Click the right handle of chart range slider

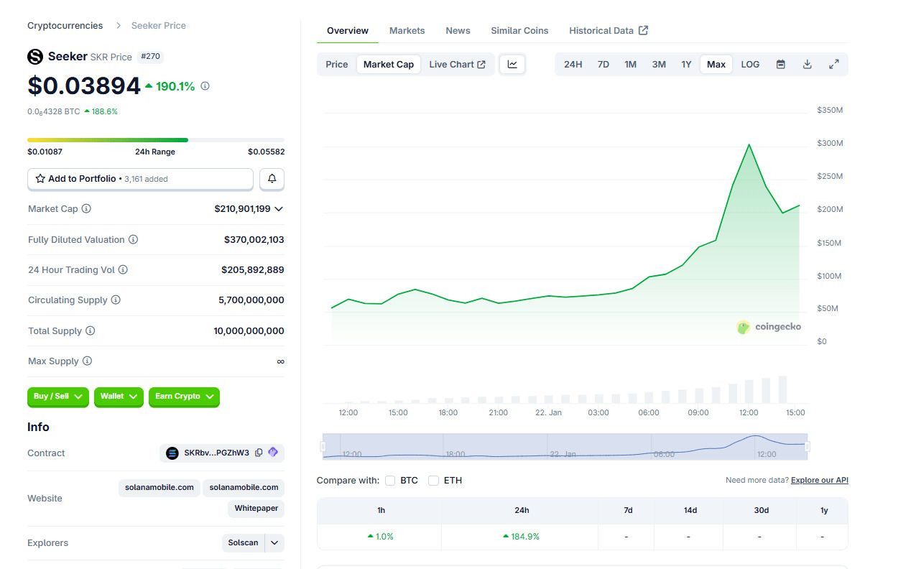click(x=808, y=446)
